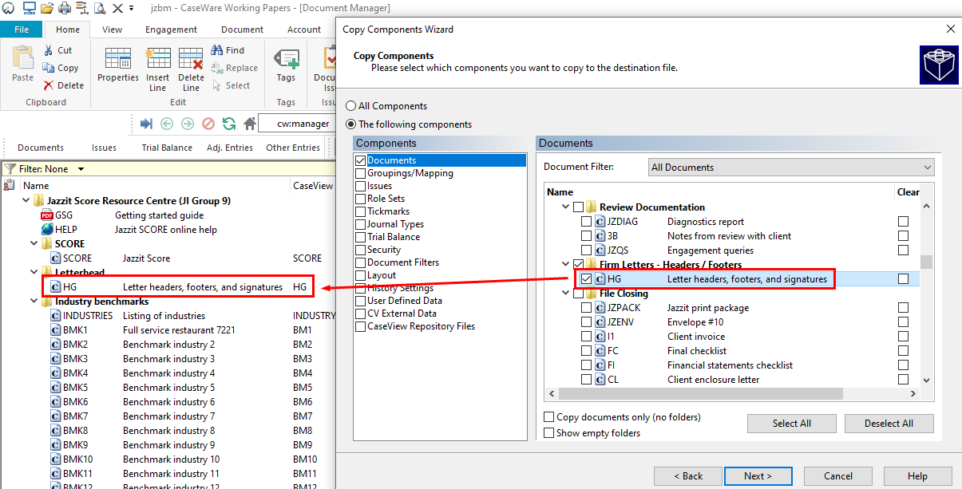Click the Select All button
Screen dimensions: 962x489
[x=792, y=424]
